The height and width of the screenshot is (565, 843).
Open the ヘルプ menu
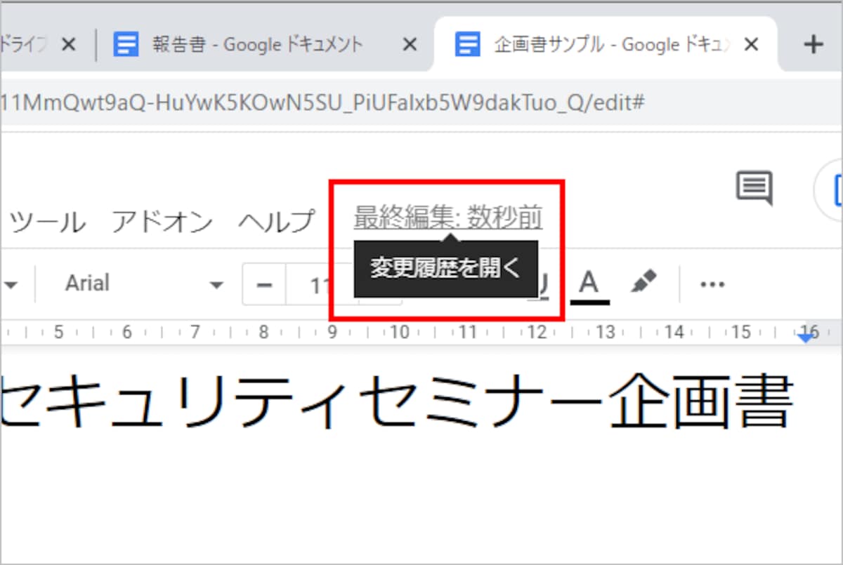click(276, 222)
